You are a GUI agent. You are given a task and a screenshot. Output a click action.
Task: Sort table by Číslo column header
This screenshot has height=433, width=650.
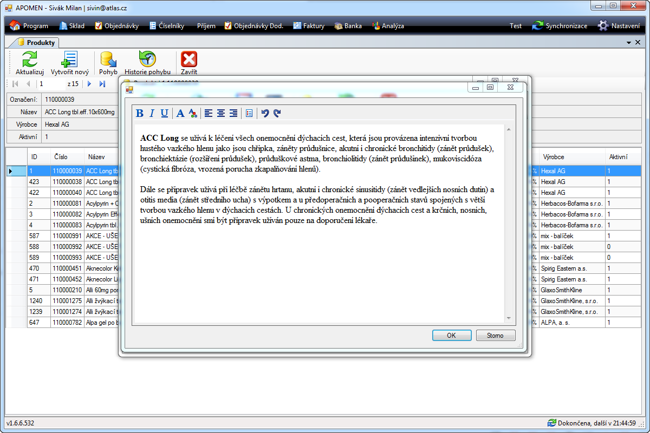click(67, 157)
